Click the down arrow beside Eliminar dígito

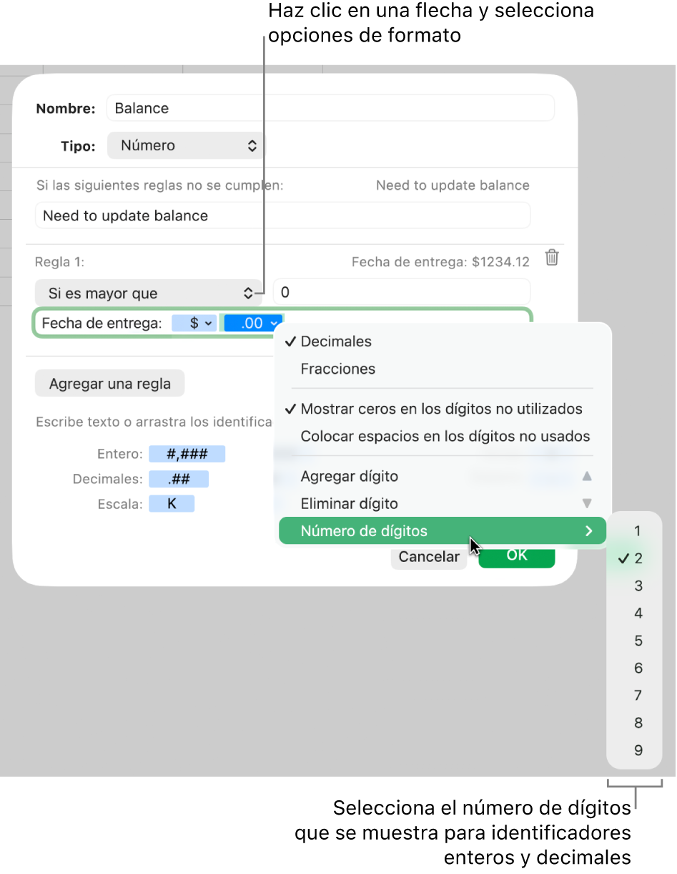coord(588,503)
